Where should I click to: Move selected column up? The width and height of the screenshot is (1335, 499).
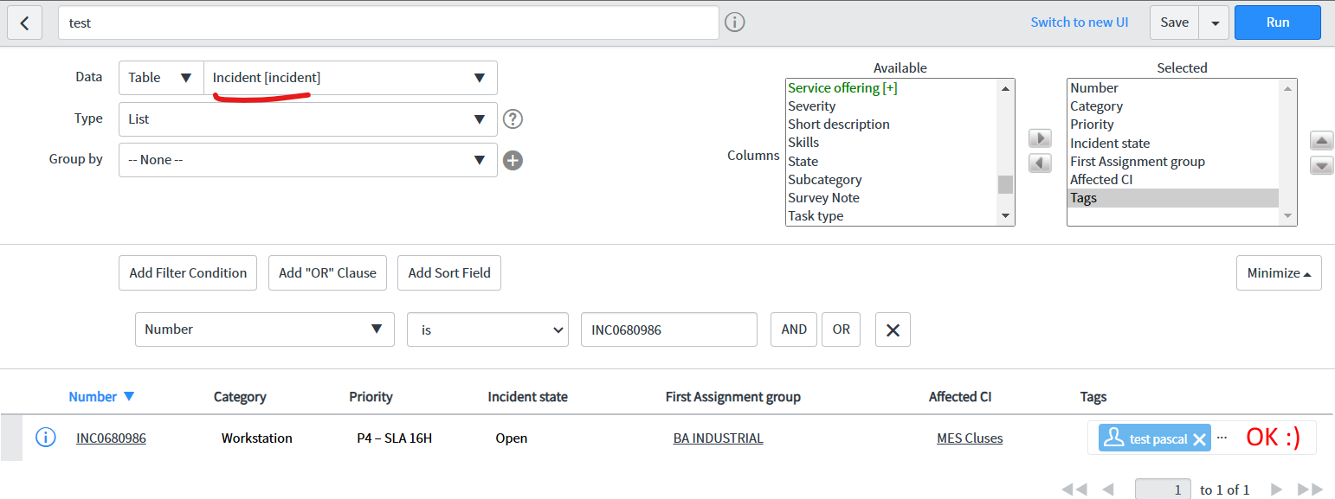point(1321,141)
